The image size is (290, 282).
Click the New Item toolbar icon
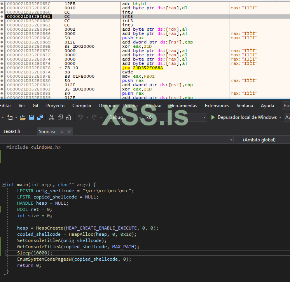point(10,117)
